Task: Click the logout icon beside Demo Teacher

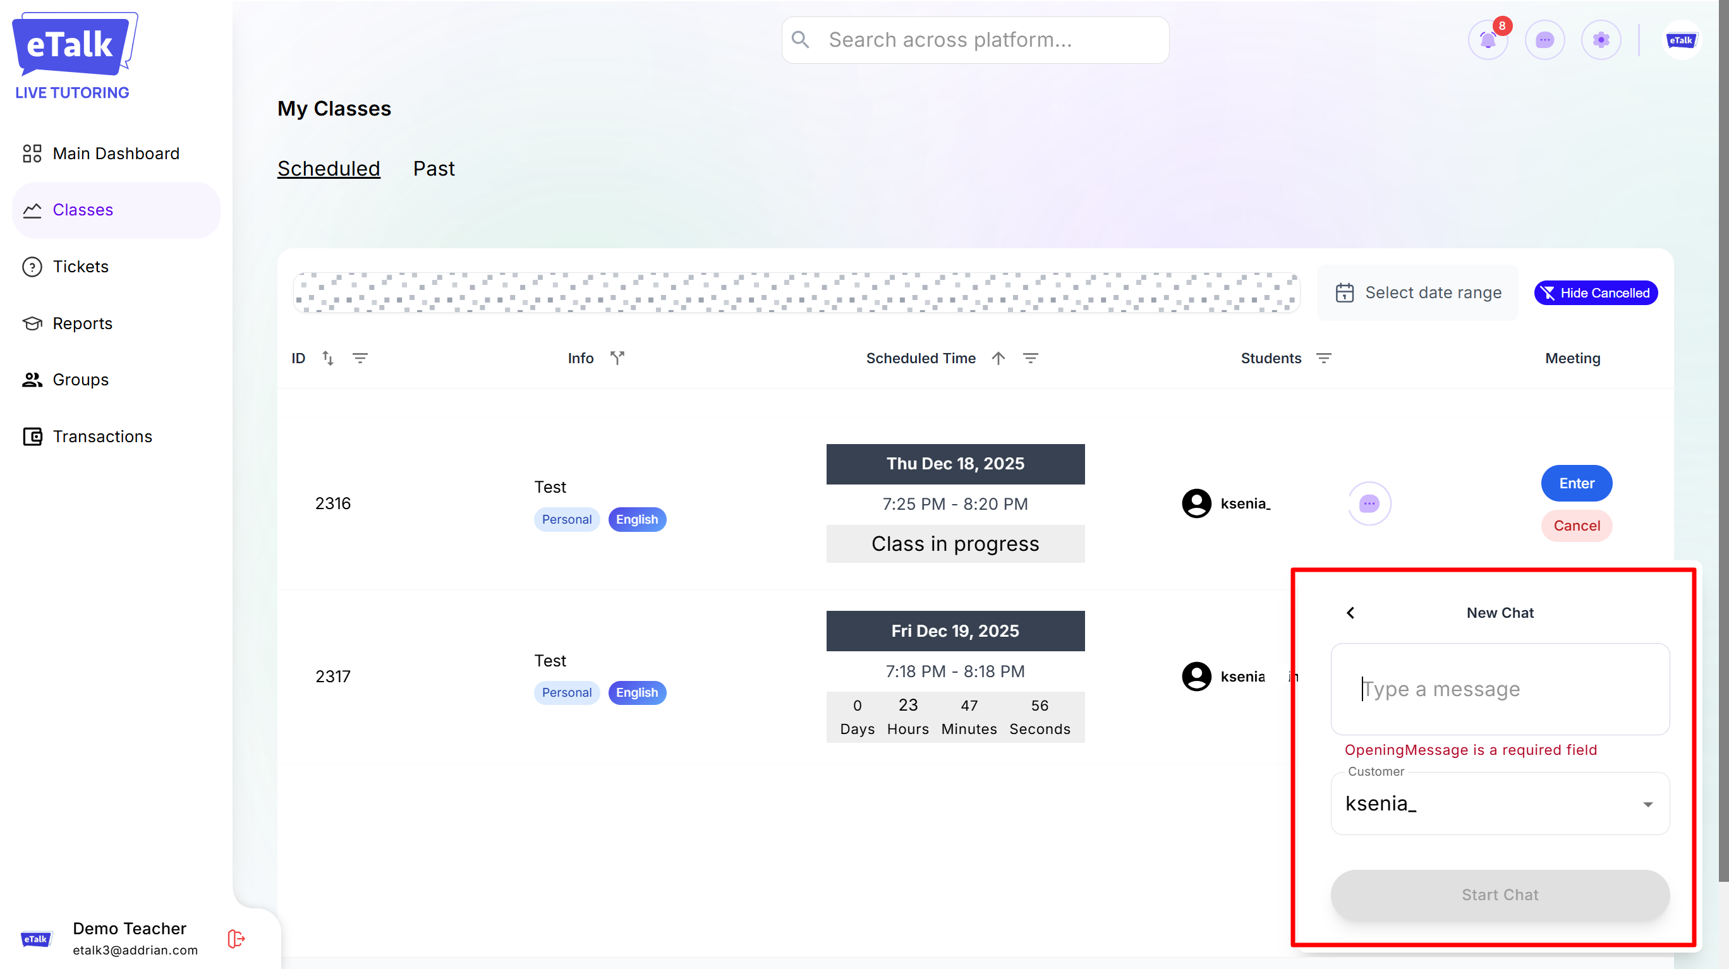Action: tap(236, 938)
